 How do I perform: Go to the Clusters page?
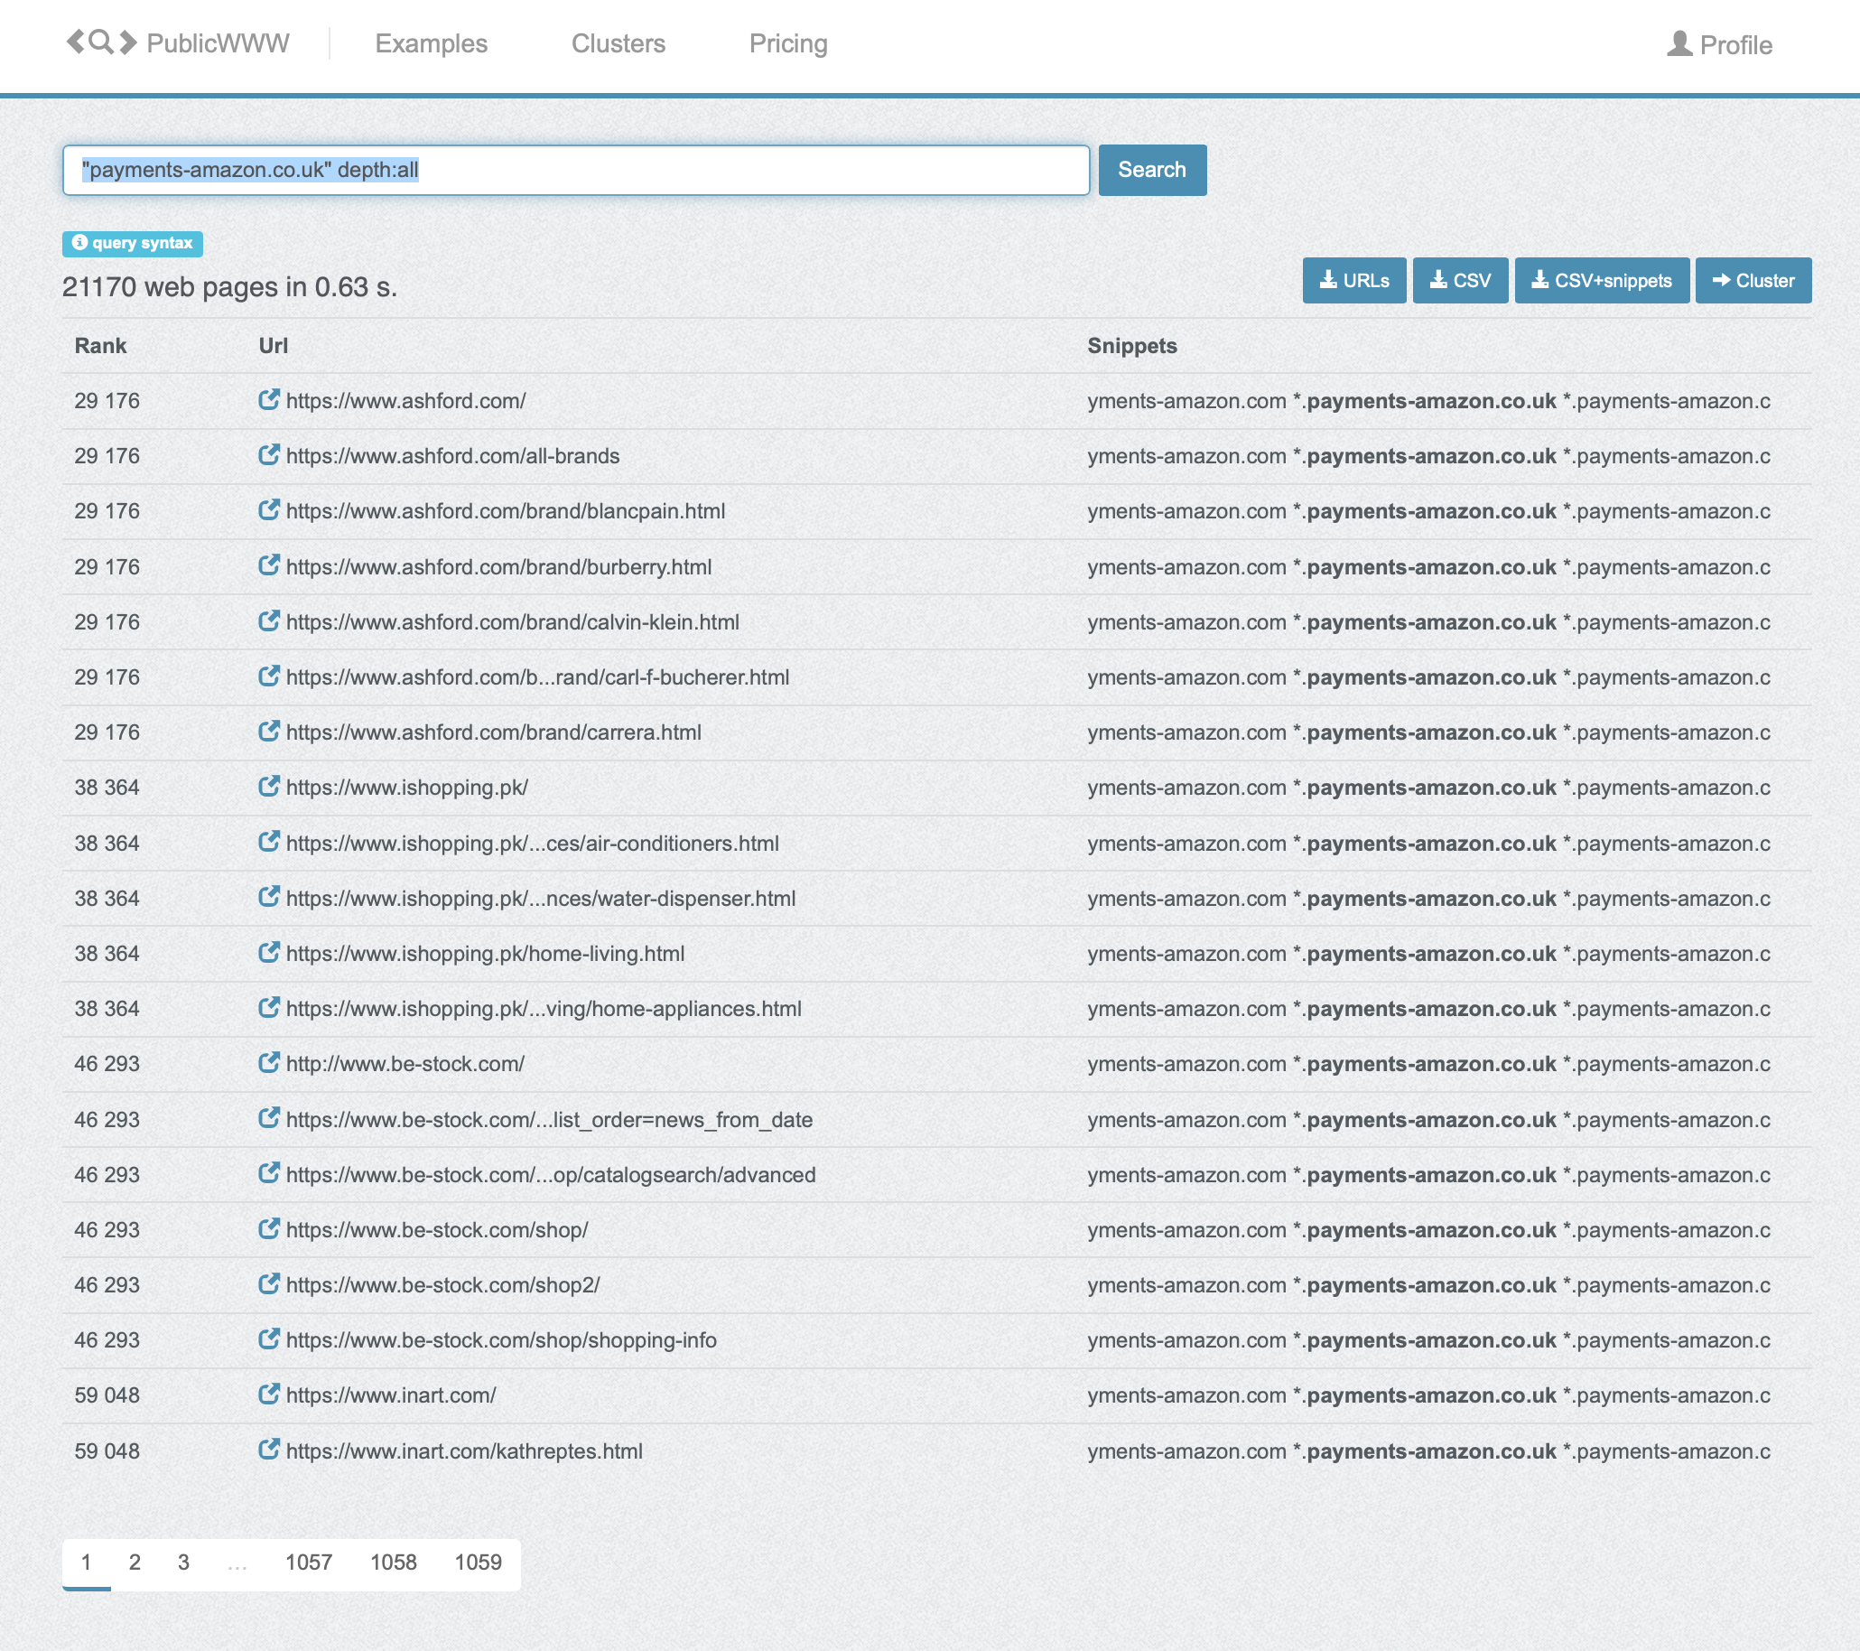tap(618, 43)
